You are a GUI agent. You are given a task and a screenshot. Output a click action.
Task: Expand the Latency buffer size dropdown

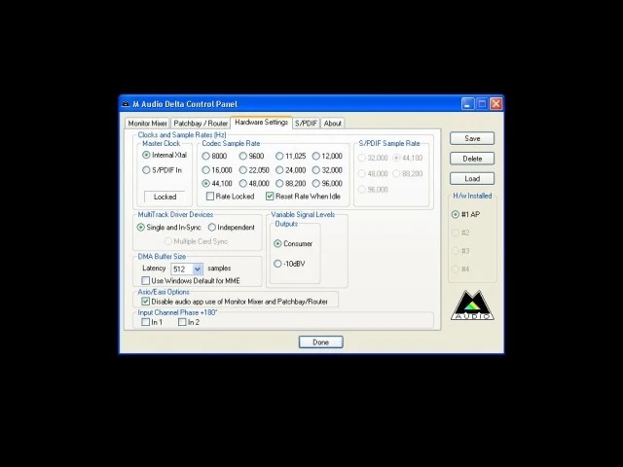tap(198, 269)
